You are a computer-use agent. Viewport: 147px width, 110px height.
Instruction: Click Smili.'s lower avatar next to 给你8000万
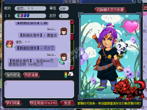64,57
